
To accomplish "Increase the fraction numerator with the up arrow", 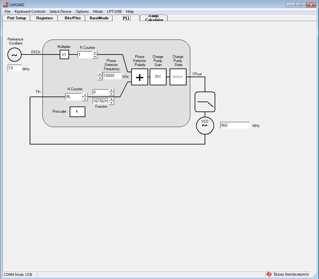I will [x=112, y=90].
